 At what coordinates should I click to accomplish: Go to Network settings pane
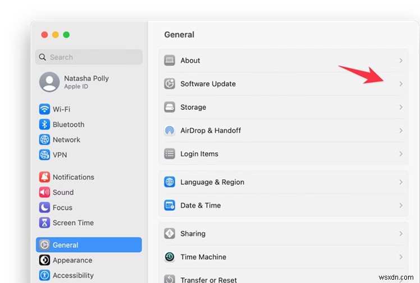click(x=89, y=140)
